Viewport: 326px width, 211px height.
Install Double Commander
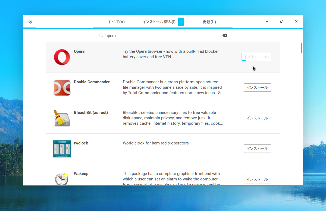258,88
